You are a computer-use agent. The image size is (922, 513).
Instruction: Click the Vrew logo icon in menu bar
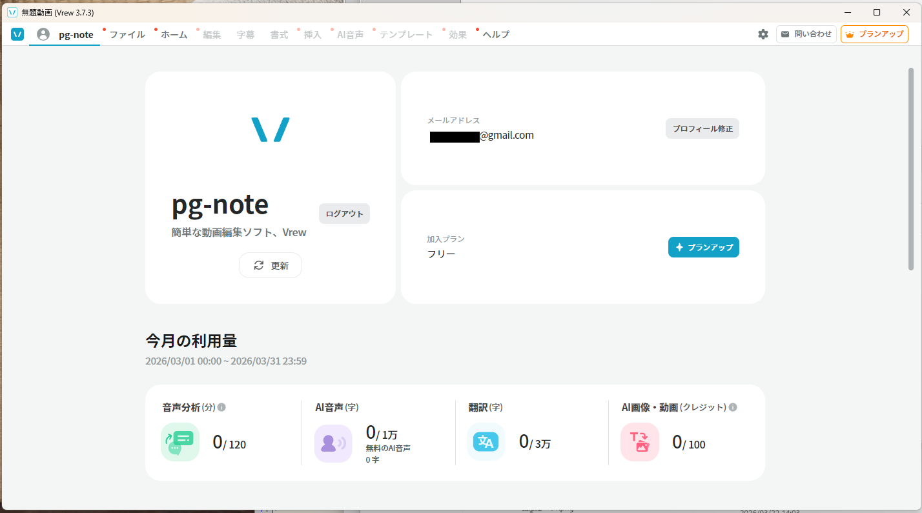click(x=17, y=34)
